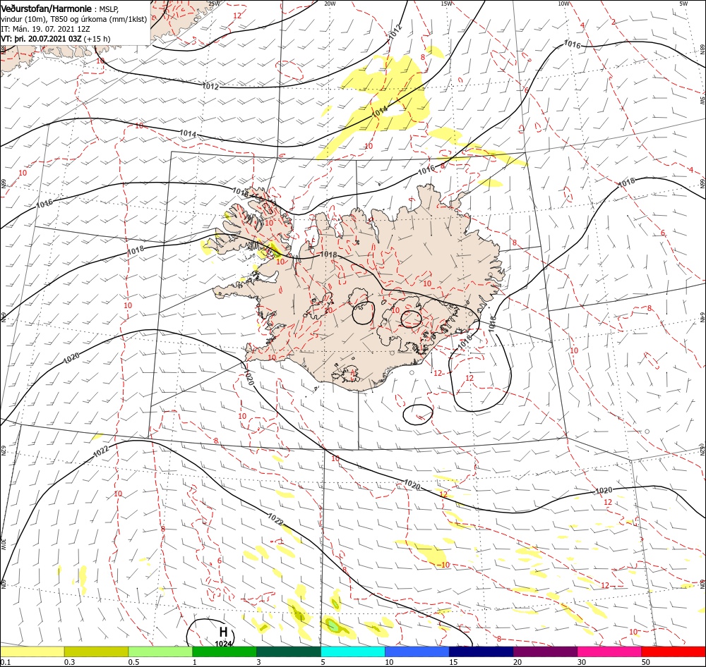This screenshot has height=667, width=706.
Task: Click the "15" legend value
Action: (x=453, y=662)
